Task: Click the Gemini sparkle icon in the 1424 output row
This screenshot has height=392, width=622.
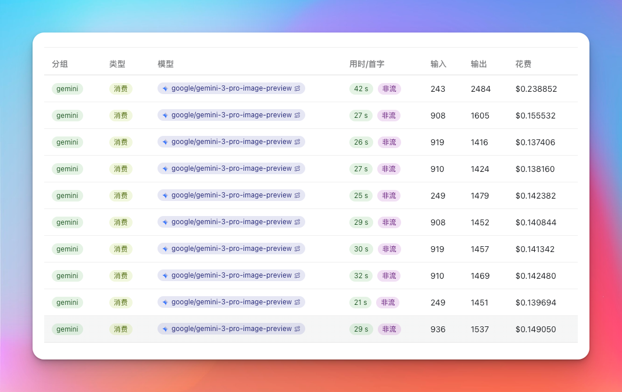Action: (165, 169)
